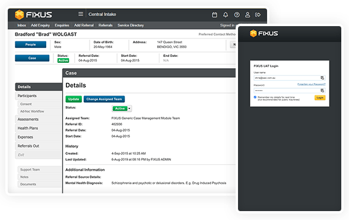
Task: Click the Central Intake title
Action: pos(102,14)
